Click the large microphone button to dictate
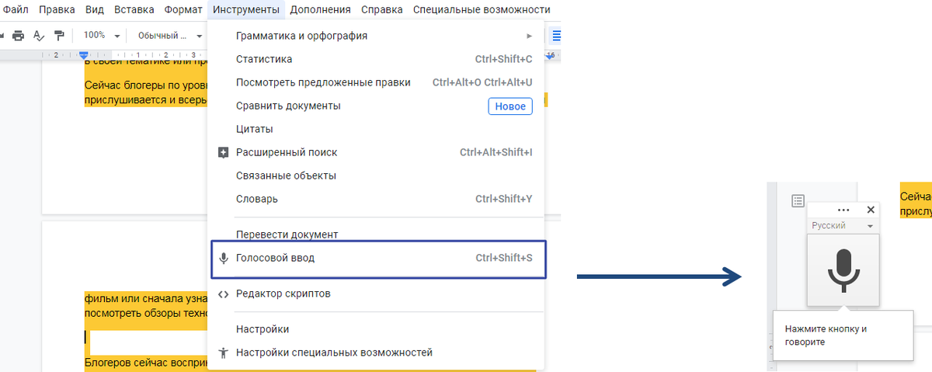 pyautogui.click(x=843, y=270)
